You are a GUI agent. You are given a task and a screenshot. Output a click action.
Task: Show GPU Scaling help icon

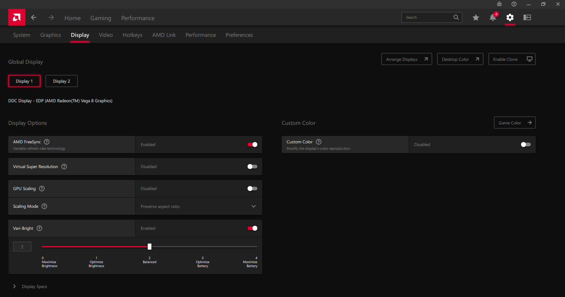pos(42,189)
